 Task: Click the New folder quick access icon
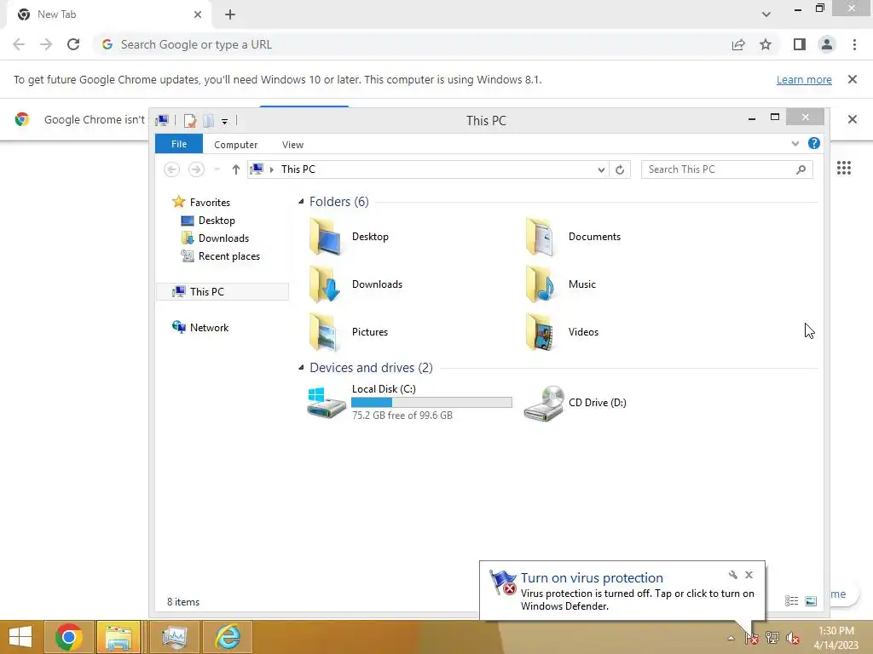click(208, 121)
